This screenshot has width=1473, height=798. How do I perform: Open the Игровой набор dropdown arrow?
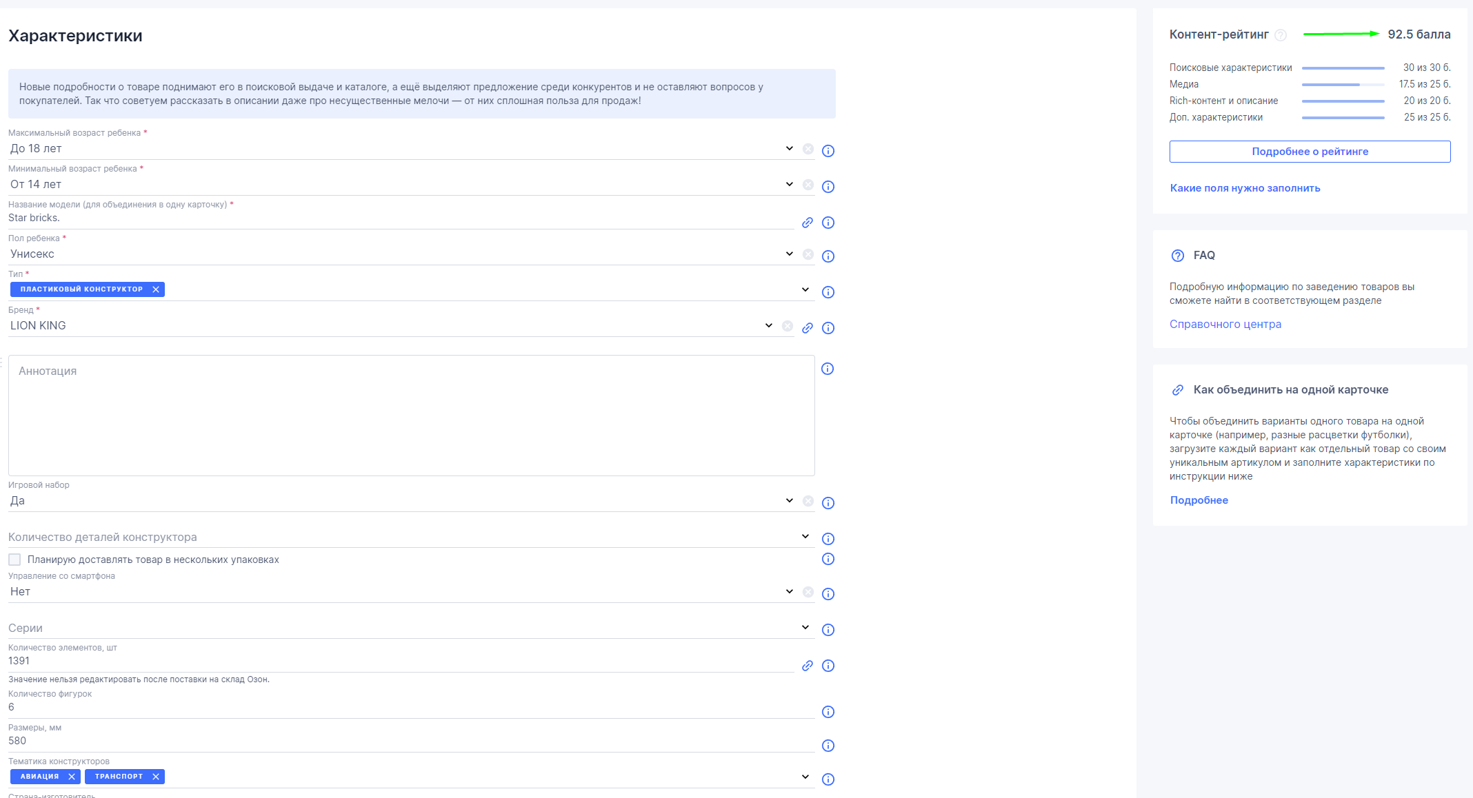tap(789, 500)
